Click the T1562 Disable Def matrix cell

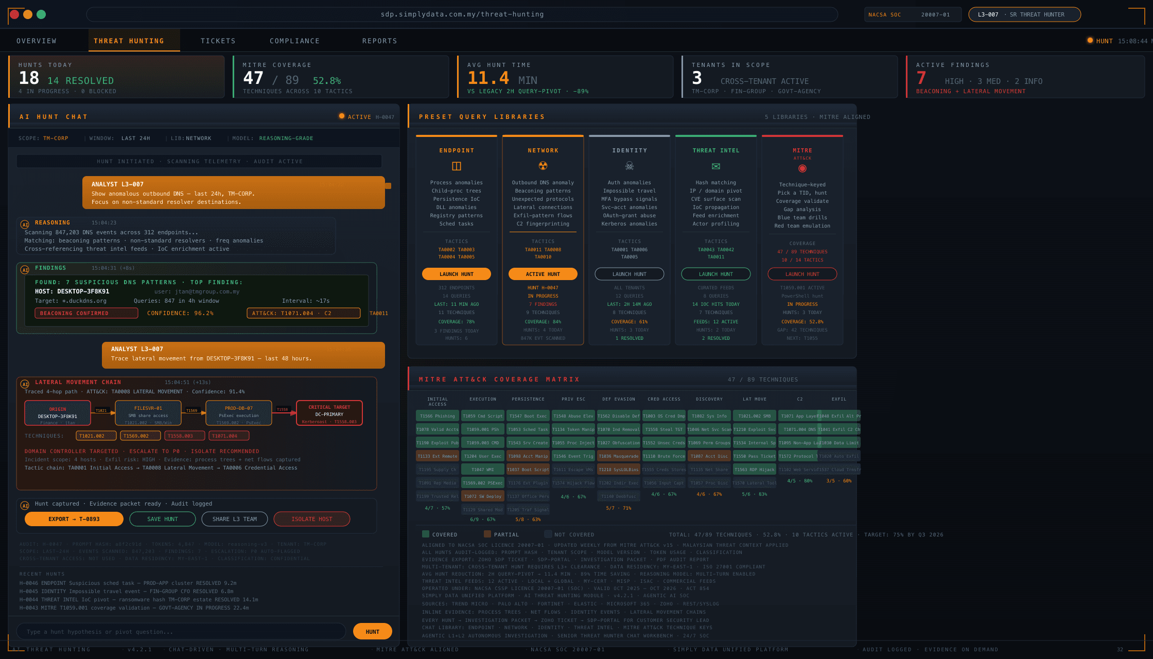click(619, 416)
